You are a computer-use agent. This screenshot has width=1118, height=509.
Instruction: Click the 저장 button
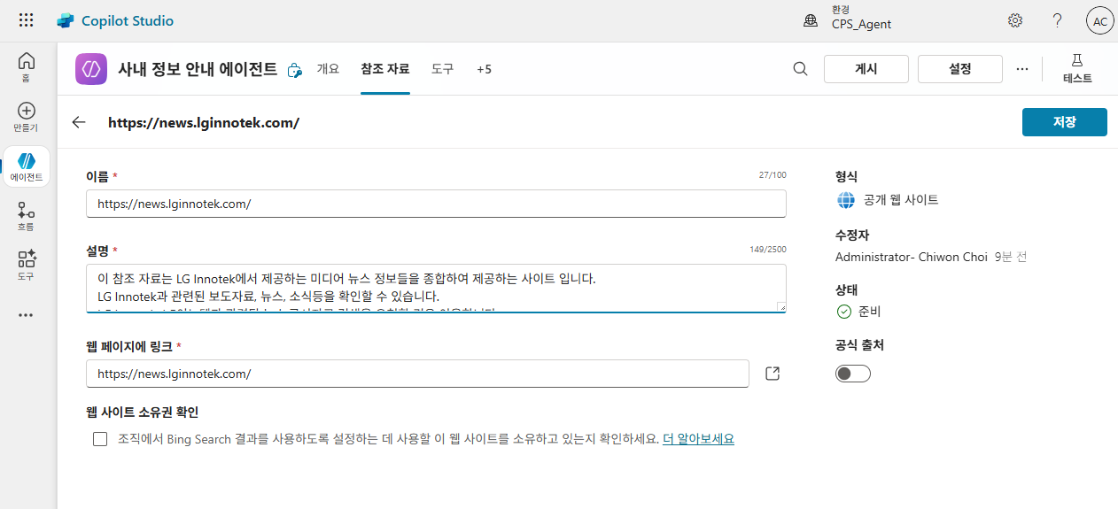tap(1065, 122)
